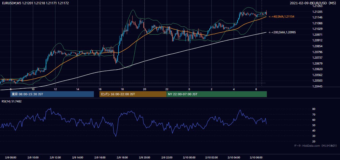Click price axis label 1.20971
Viewport: 340px width, 160px height.
[317, 35]
